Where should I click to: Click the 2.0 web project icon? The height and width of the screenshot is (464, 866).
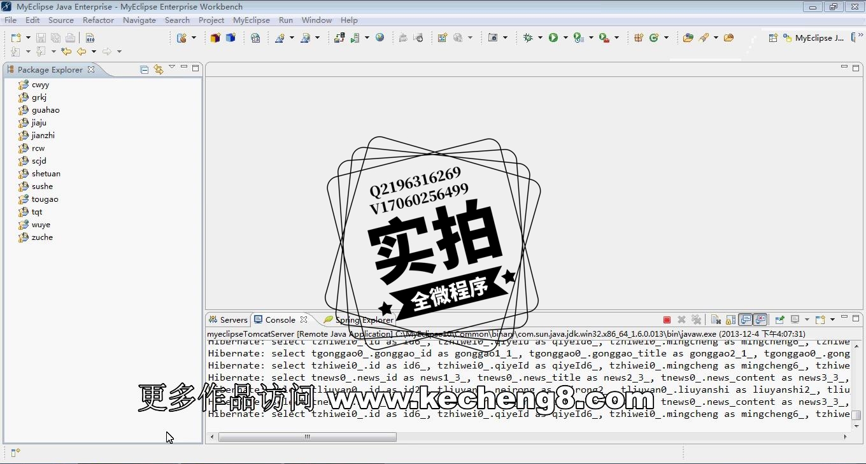(x=255, y=38)
